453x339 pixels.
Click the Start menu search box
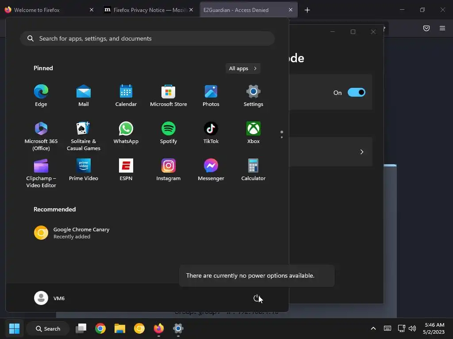147,38
